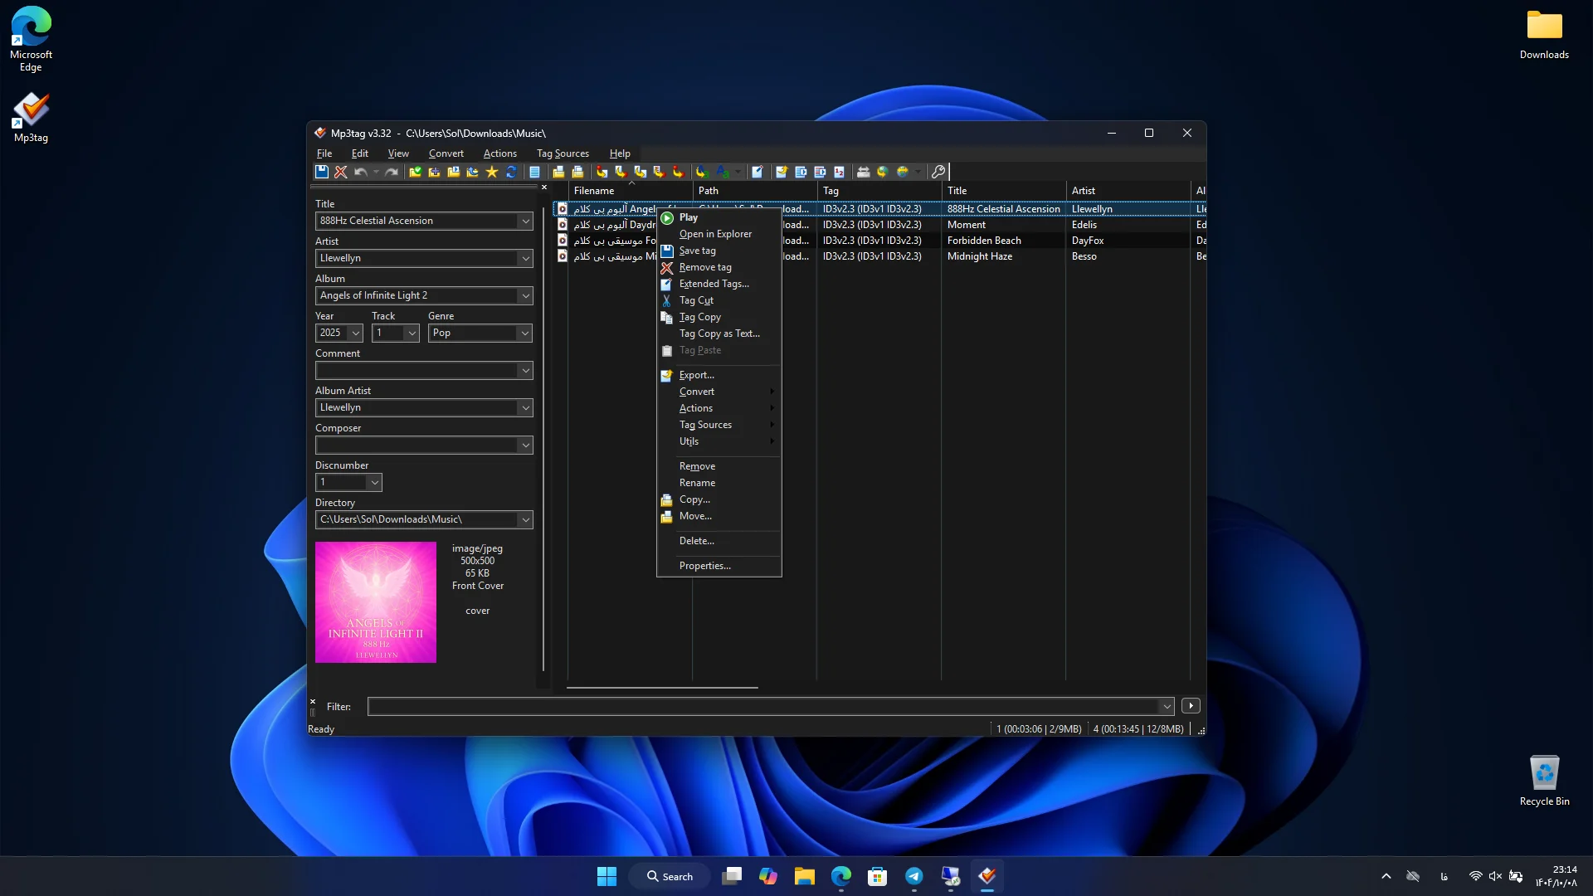Screen dimensions: 1593x896
Task: Open Mp3tag shortcut on desktop
Action: pyautogui.click(x=31, y=118)
